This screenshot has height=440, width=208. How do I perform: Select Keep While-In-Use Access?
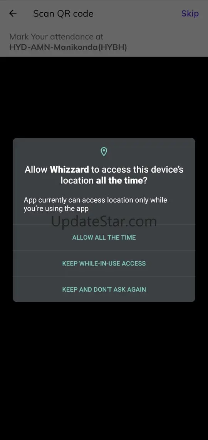pos(104,264)
